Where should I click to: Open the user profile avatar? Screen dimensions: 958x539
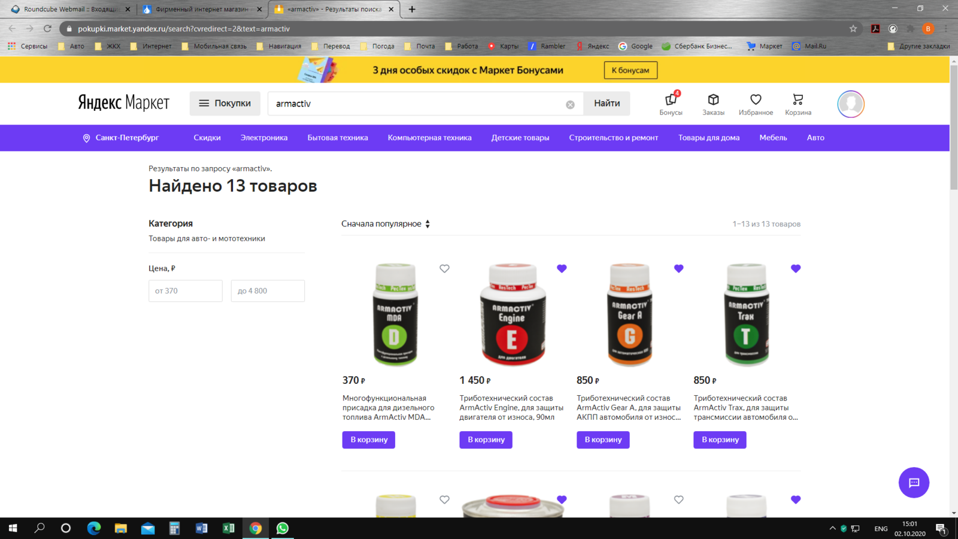851,104
